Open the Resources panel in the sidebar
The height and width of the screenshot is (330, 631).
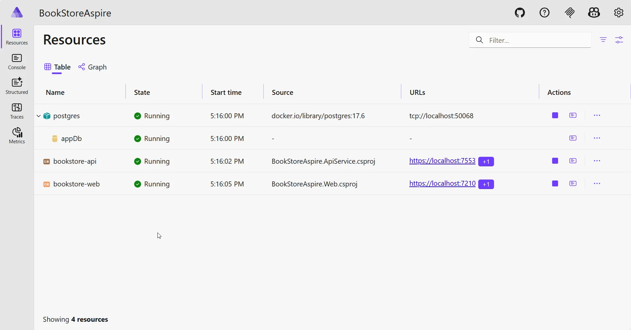coord(17,37)
